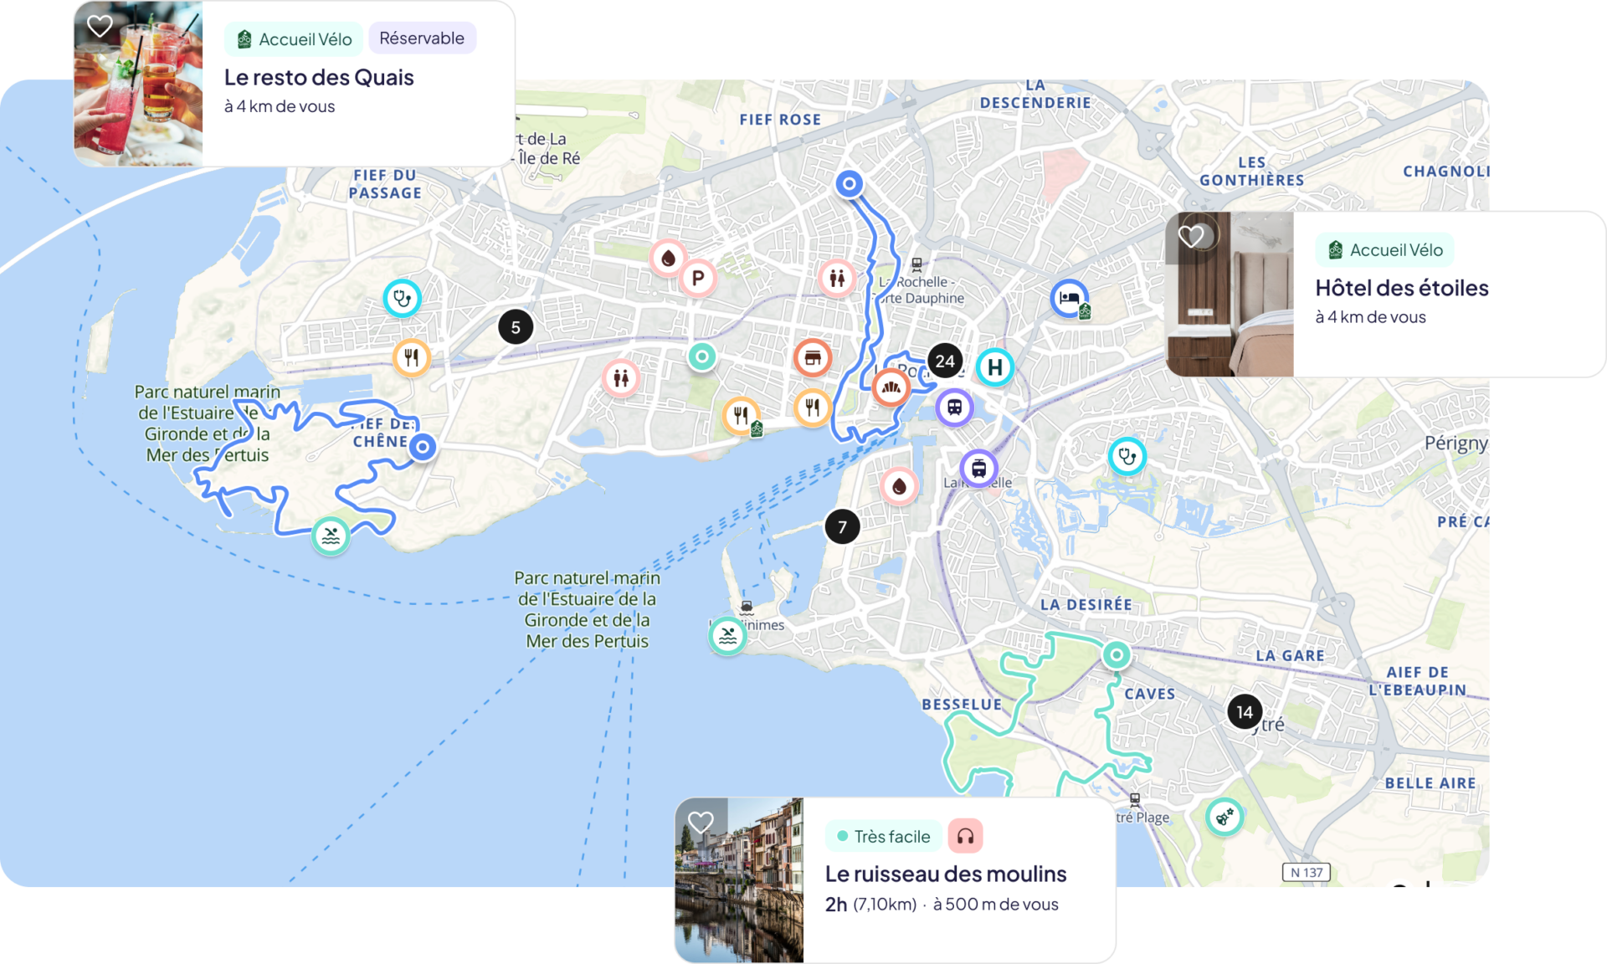The width and height of the screenshot is (1607, 964).
Task: Click the Très facile difficulty tag
Action: coord(883,836)
